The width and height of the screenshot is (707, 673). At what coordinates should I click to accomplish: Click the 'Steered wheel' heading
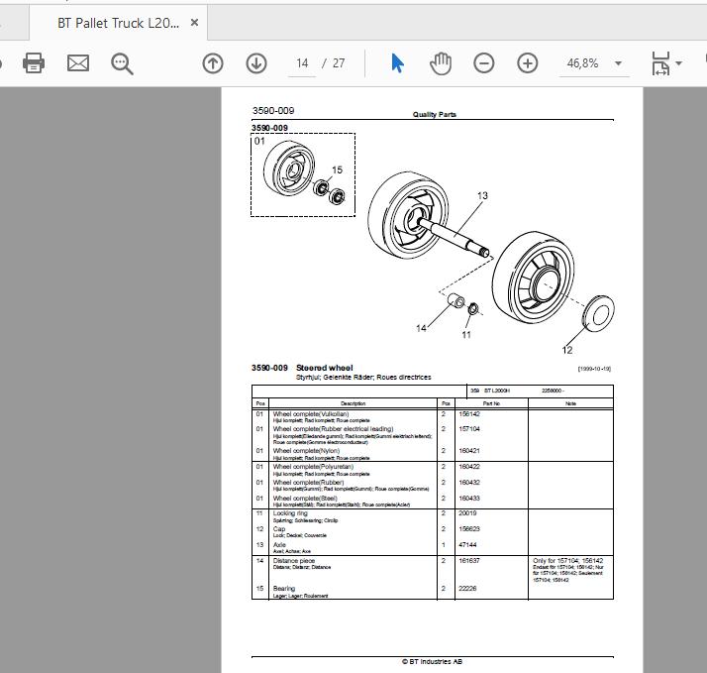(324, 368)
